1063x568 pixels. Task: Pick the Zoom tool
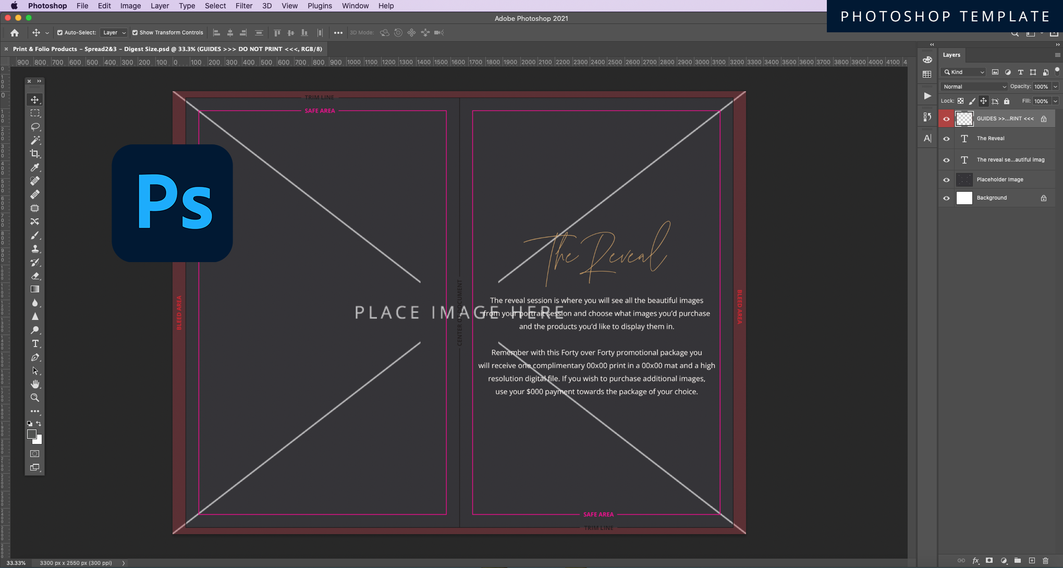tap(34, 398)
